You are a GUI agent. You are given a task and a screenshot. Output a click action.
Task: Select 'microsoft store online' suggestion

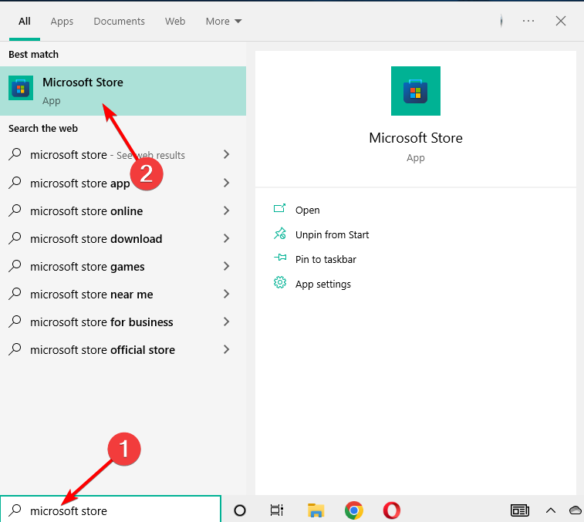click(x=123, y=210)
